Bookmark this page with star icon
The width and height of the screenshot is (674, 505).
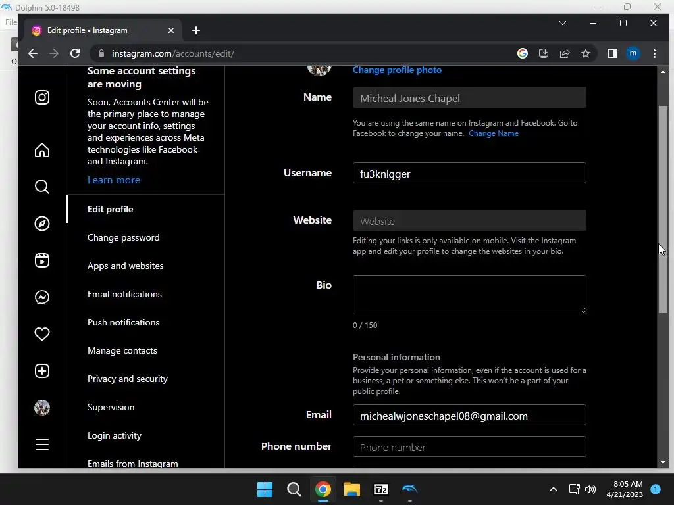click(585, 53)
